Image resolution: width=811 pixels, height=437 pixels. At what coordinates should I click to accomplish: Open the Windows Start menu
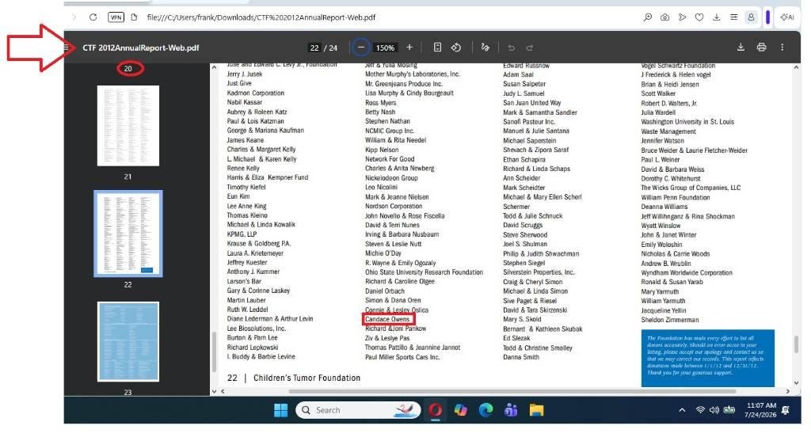point(281,410)
